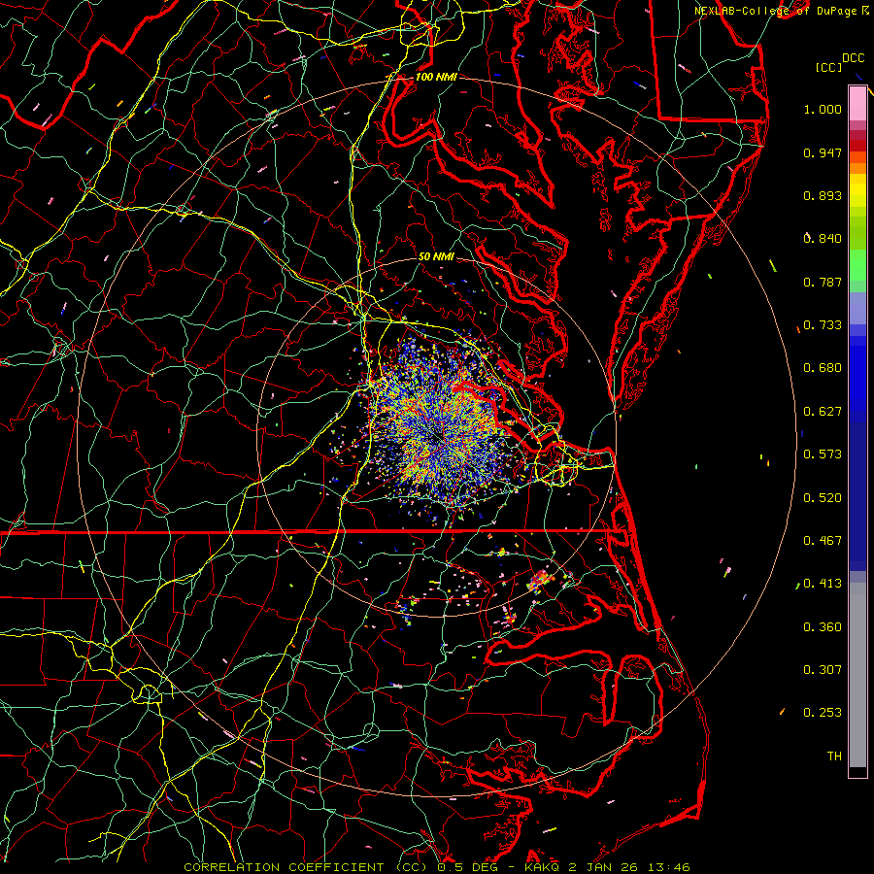
Task: Click the KAKQ radar site identifier
Action: (x=543, y=867)
